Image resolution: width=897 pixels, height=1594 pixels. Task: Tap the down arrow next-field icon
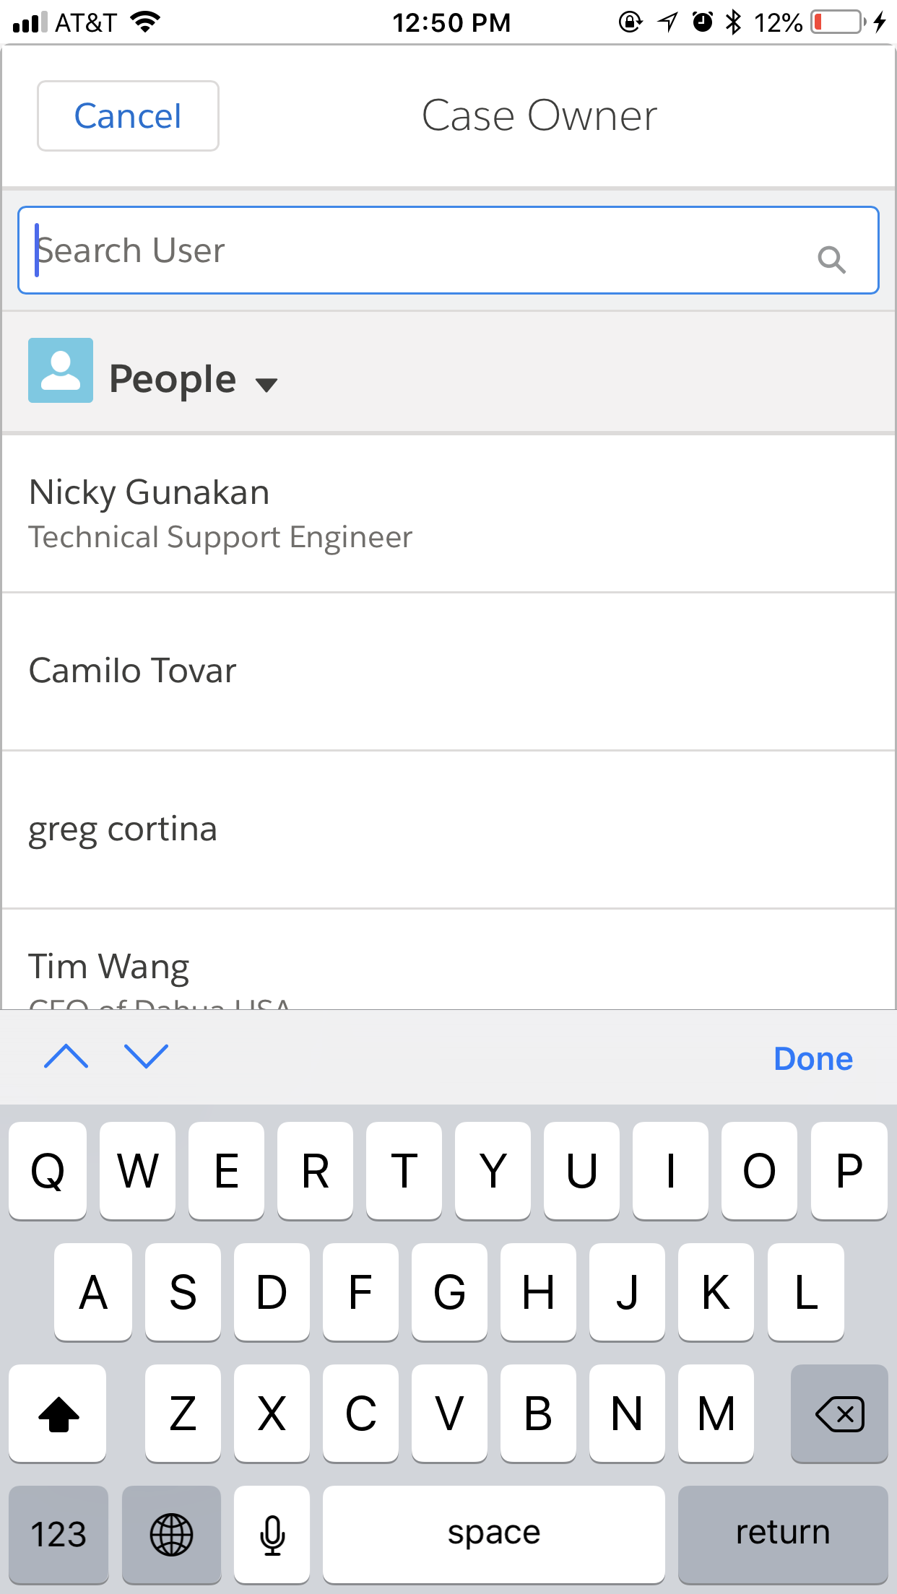pos(147,1057)
